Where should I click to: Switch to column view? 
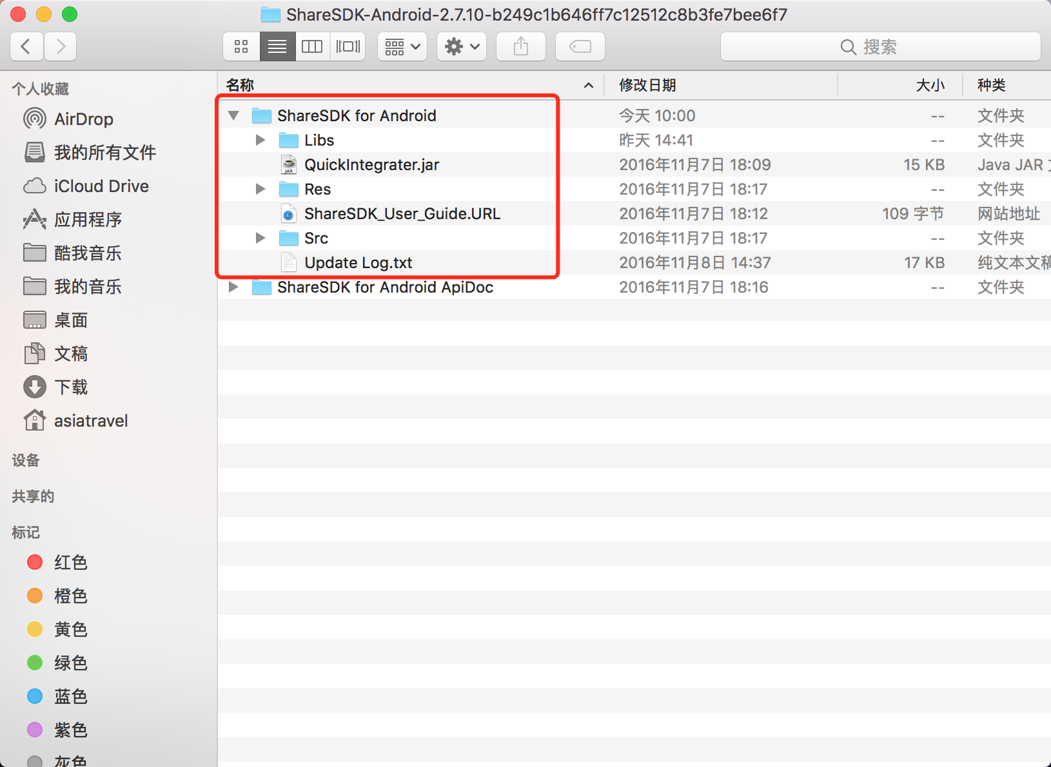pyautogui.click(x=313, y=46)
